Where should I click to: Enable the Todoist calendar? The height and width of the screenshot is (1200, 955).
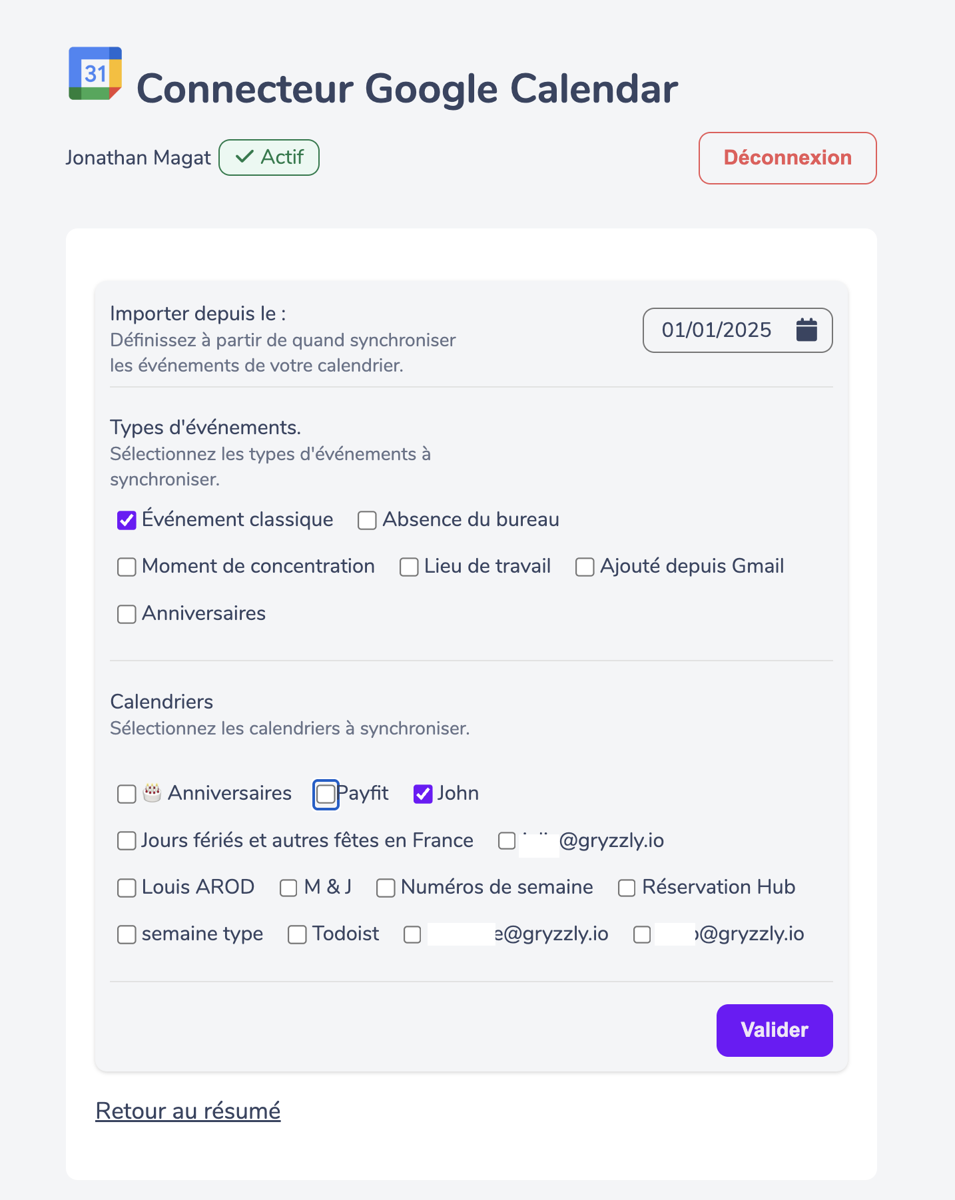pyautogui.click(x=297, y=934)
